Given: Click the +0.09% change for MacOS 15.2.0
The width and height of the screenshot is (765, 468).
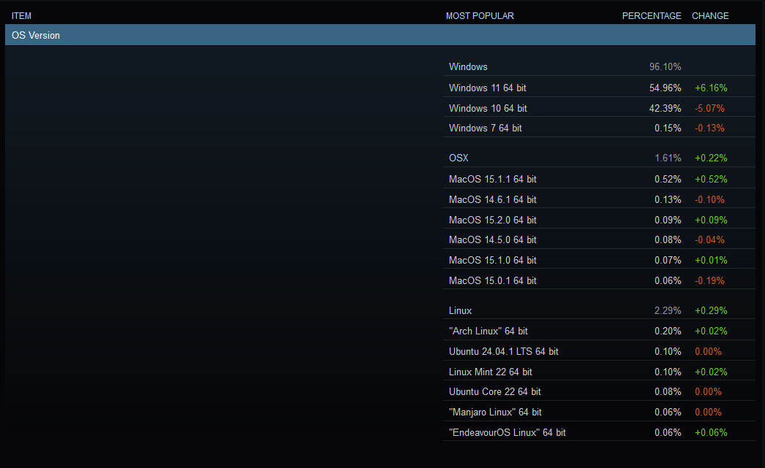Looking at the screenshot, I should (x=711, y=220).
